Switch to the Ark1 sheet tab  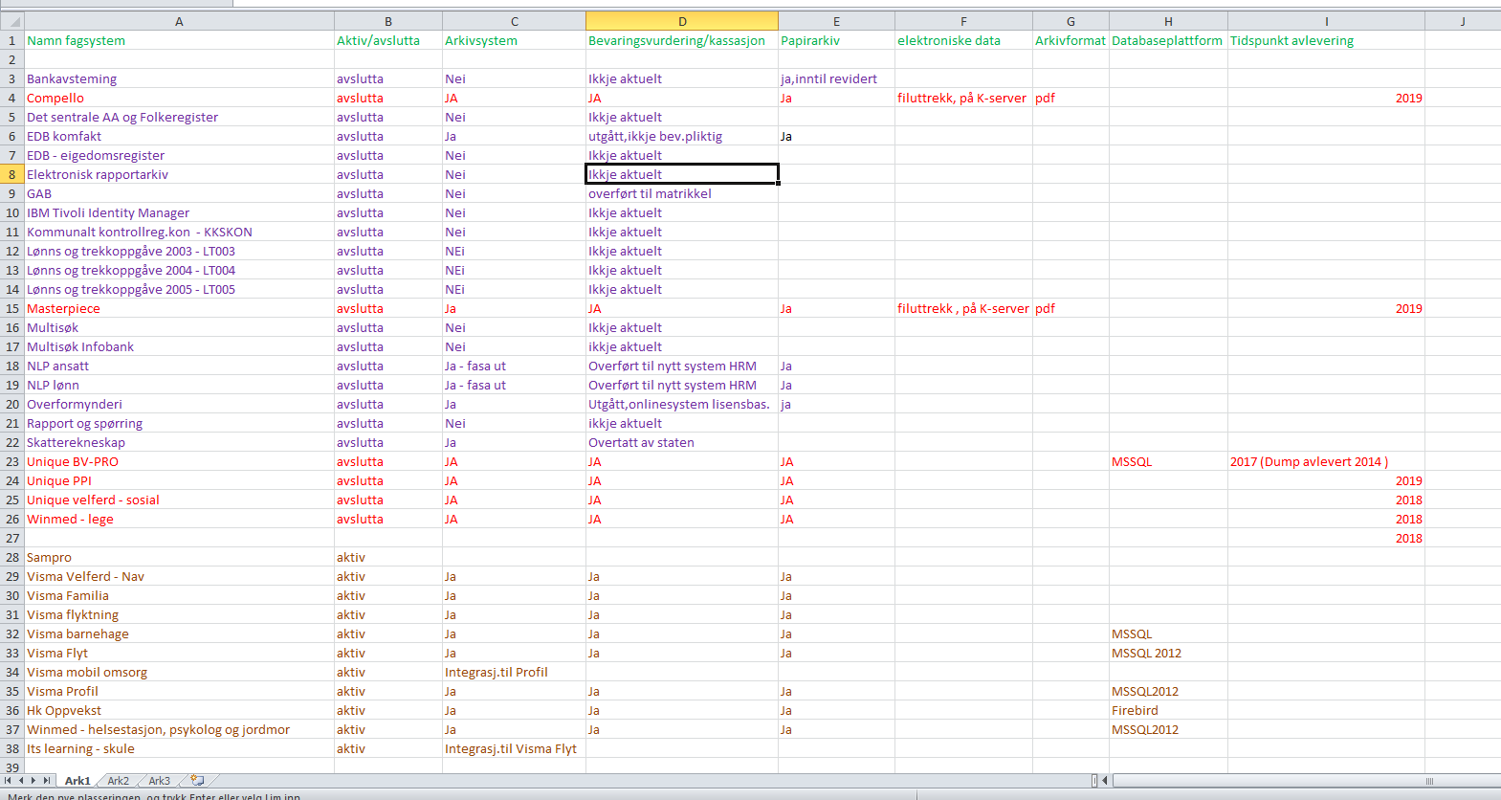point(77,781)
